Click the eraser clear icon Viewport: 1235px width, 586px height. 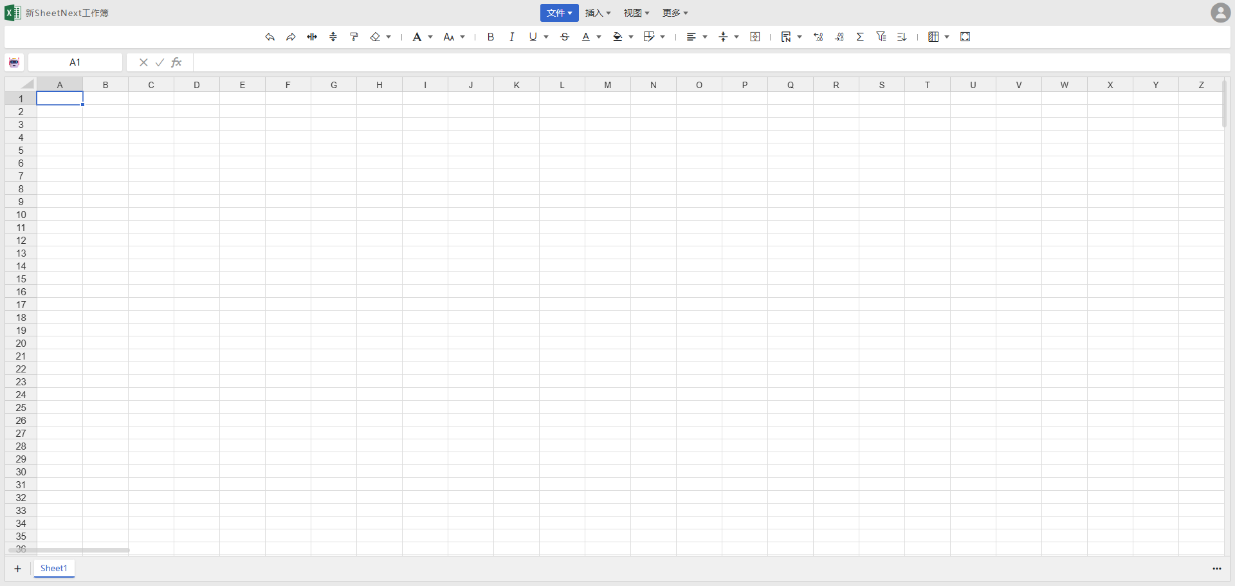click(x=375, y=37)
